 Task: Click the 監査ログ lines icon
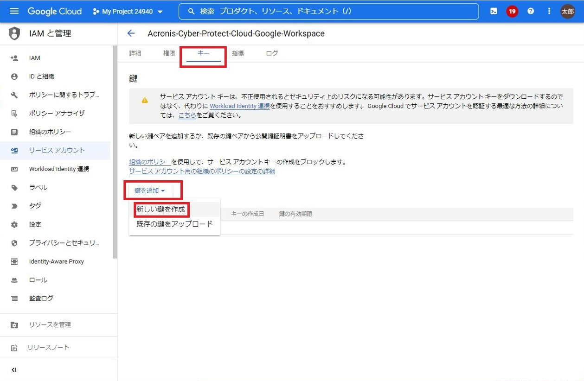(x=14, y=298)
